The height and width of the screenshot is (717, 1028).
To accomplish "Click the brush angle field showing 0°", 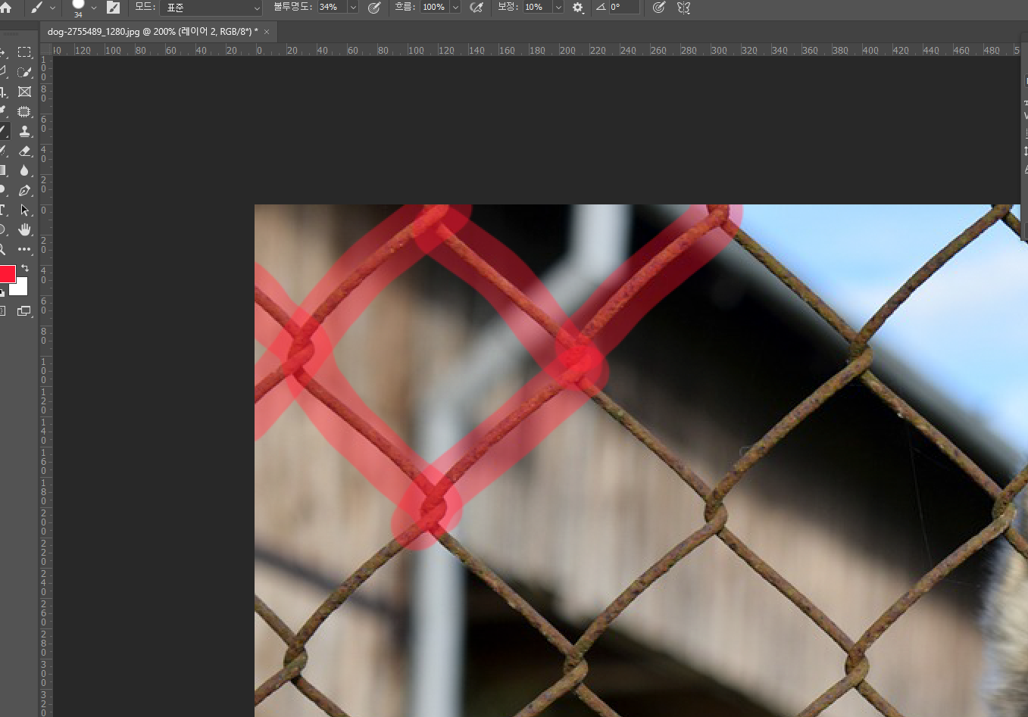I will point(624,7).
